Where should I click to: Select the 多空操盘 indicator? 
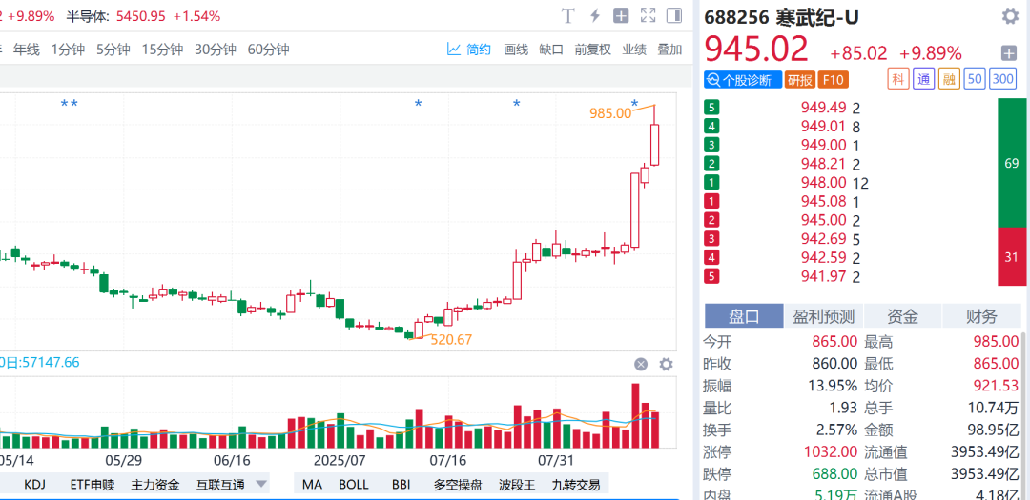pos(458,485)
